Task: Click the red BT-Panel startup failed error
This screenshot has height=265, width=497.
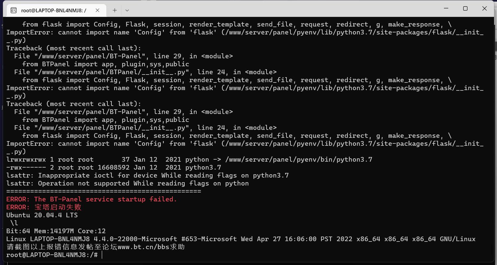Action: [92, 199]
